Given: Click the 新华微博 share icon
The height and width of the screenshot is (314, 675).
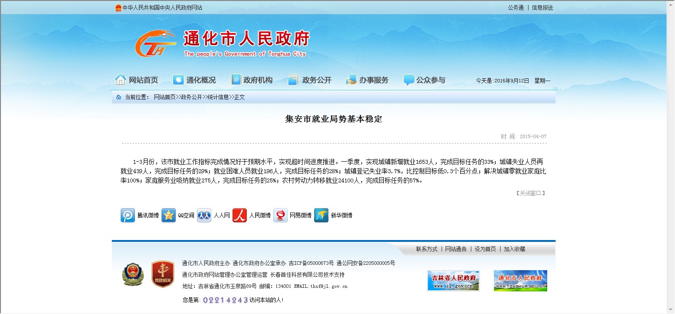Looking at the screenshot, I should click(x=321, y=215).
